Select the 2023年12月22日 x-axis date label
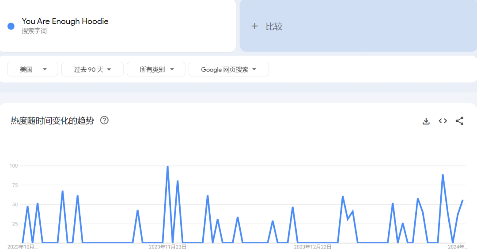 pos(312,247)
